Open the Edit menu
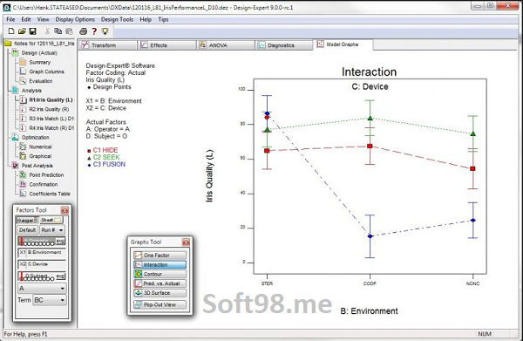The image size is (523, 341). [x=26, y=19]
